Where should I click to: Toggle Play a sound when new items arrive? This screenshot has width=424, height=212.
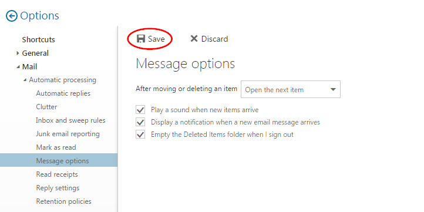(x=140, y=110)
